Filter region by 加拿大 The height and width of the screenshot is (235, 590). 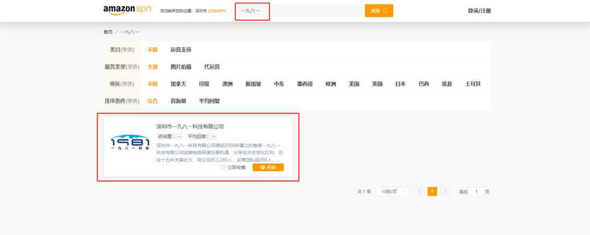click(178, 84)
